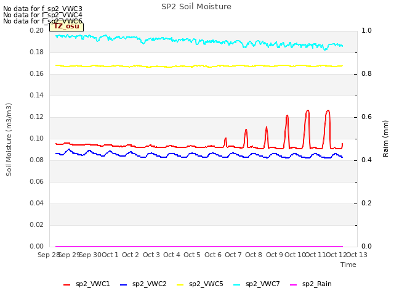394x296 pixels.
Task: Click the 0.04 left axis tick label
Action: pyautogui.click(x=37, y=203)
